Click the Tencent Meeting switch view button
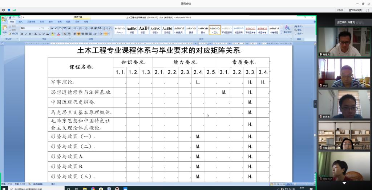This screenshot has height=190, width=372. (x=355, y=10)
